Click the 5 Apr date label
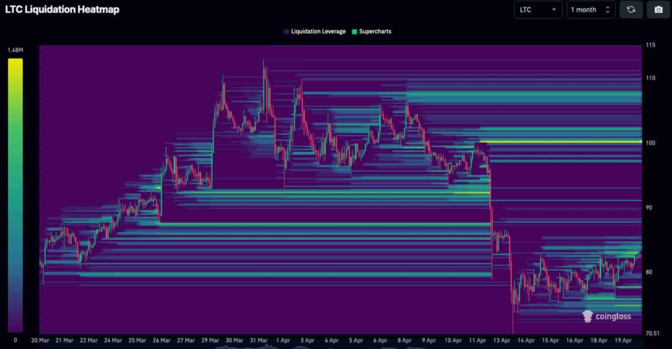This screenshot has width=672, height=349. coord(356,340)
